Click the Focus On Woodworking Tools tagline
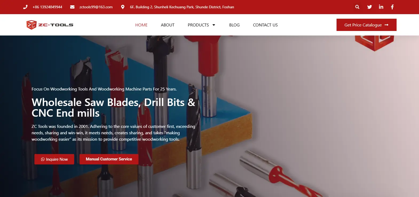This screenshot has height=197, width=419. (104, 89)
